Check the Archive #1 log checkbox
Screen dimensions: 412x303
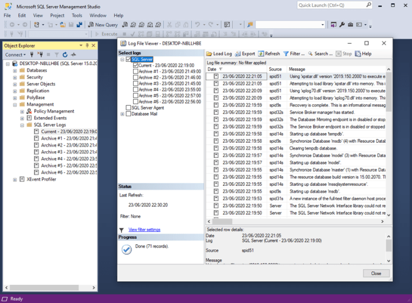click(x=135, y=72)
